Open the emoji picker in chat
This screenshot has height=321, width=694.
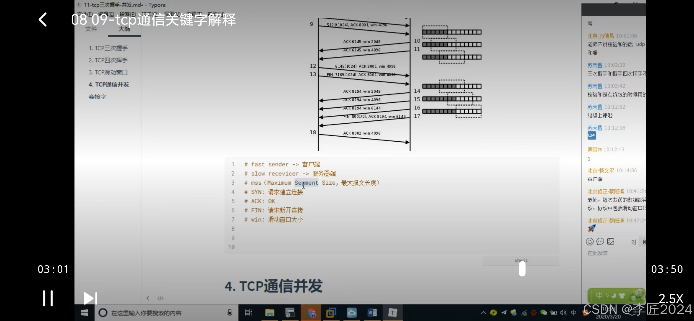point(590,242)
